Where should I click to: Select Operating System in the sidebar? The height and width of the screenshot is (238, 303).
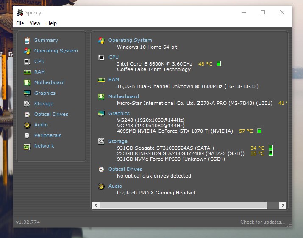pos(56,51)
